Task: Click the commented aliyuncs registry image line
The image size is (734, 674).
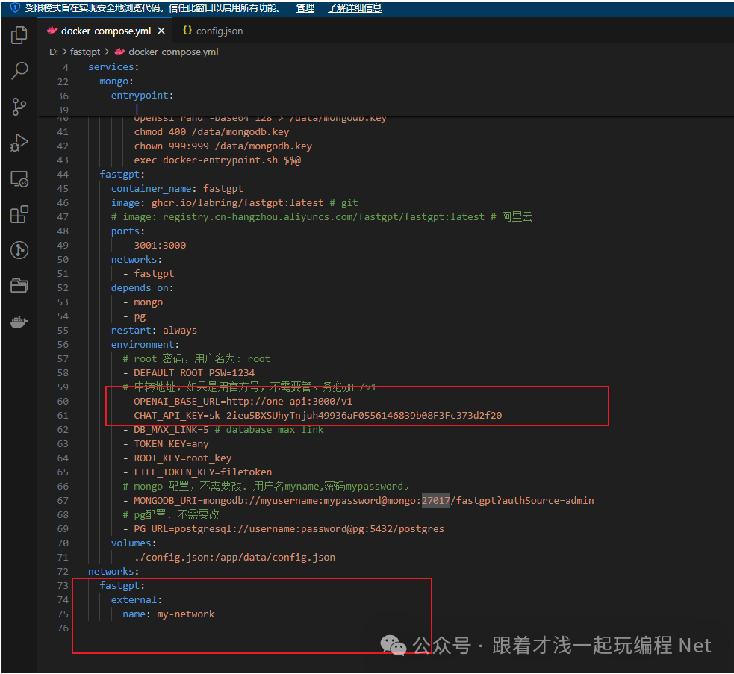Action: tap(322, 216)
